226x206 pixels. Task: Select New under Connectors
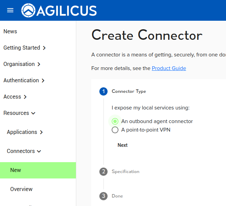click(x=16, y=170)
